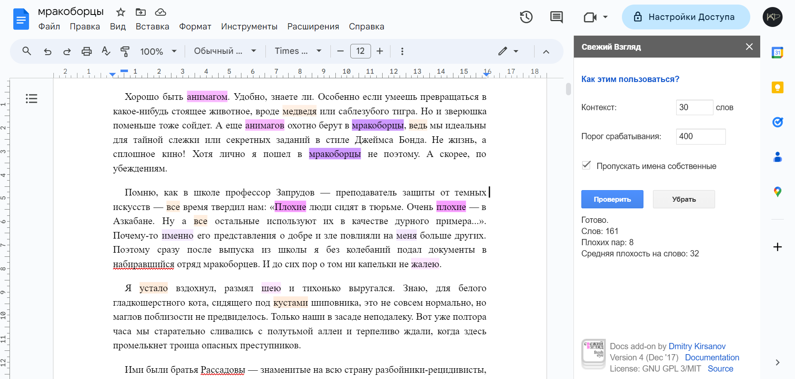Star the document мракоборцы
Screen dimensions: 795x379
click(x=120, y=12)
